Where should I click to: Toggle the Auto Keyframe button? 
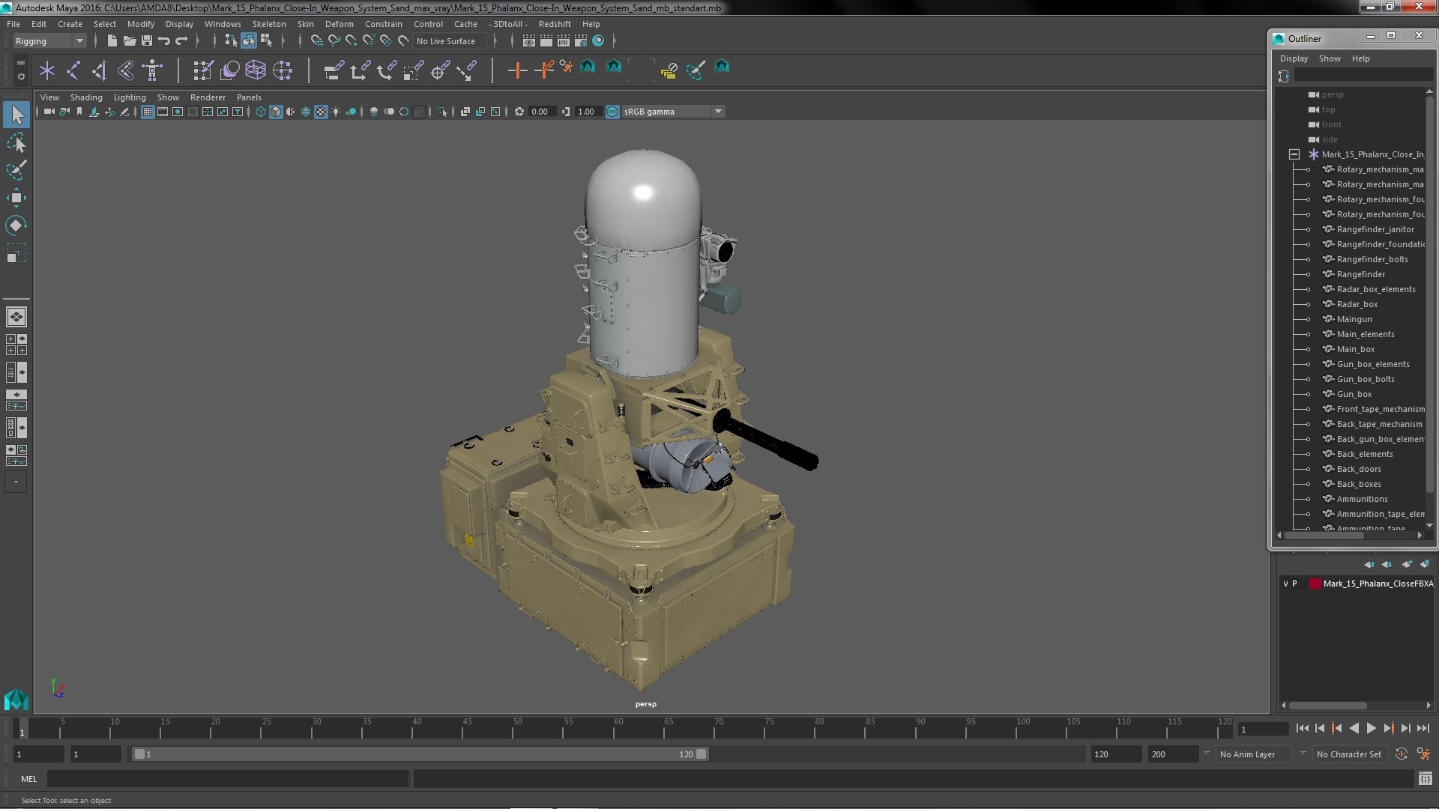pyautogui.click(x=1401, y=754)
